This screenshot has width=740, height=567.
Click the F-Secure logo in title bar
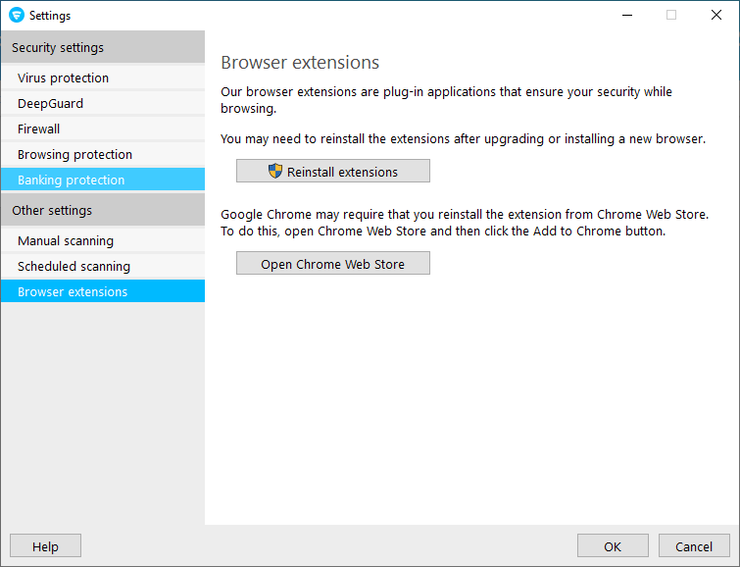(x=17, y=15)
